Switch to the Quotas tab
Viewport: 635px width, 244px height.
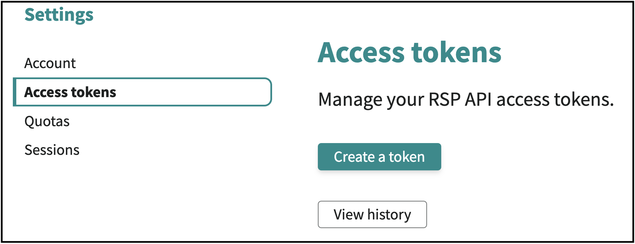47,121
